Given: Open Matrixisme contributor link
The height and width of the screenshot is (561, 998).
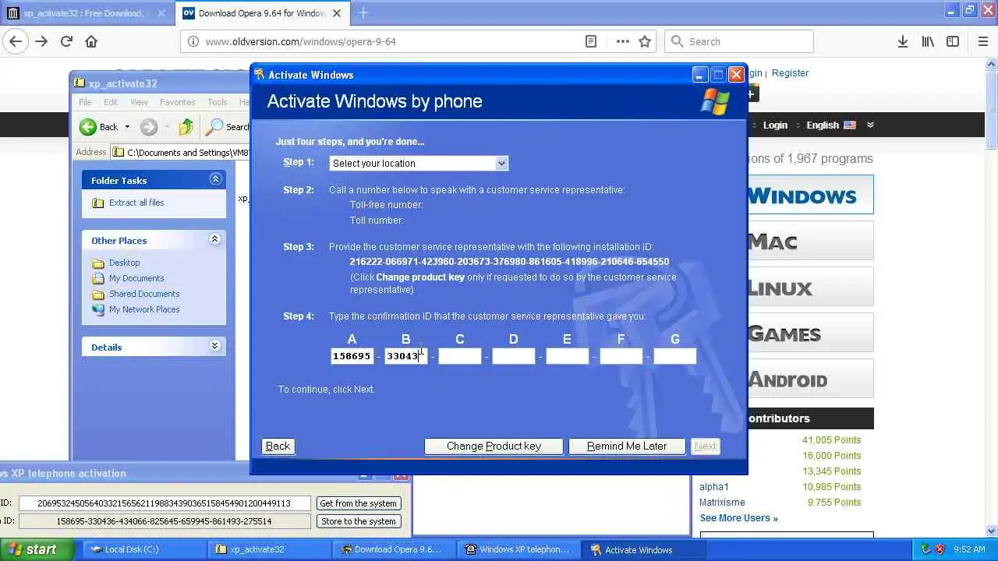Looking at the screenshot, I should [x=722, y=503].
